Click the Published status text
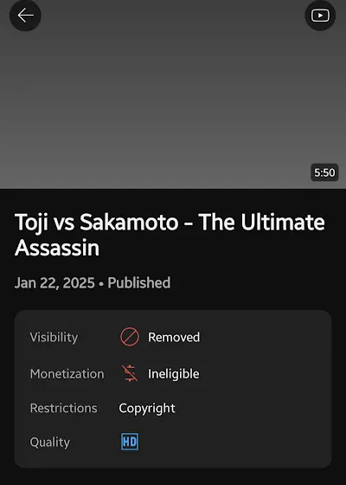The height and width of the screenshot is (485, 346). tap(139, 282)
